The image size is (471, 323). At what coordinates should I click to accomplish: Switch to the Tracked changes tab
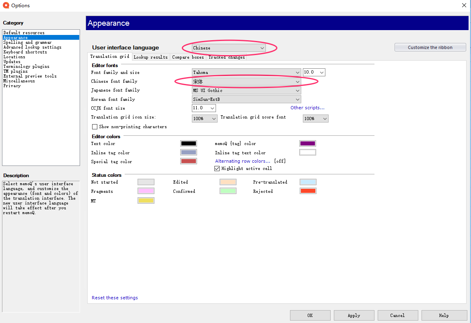226,57
